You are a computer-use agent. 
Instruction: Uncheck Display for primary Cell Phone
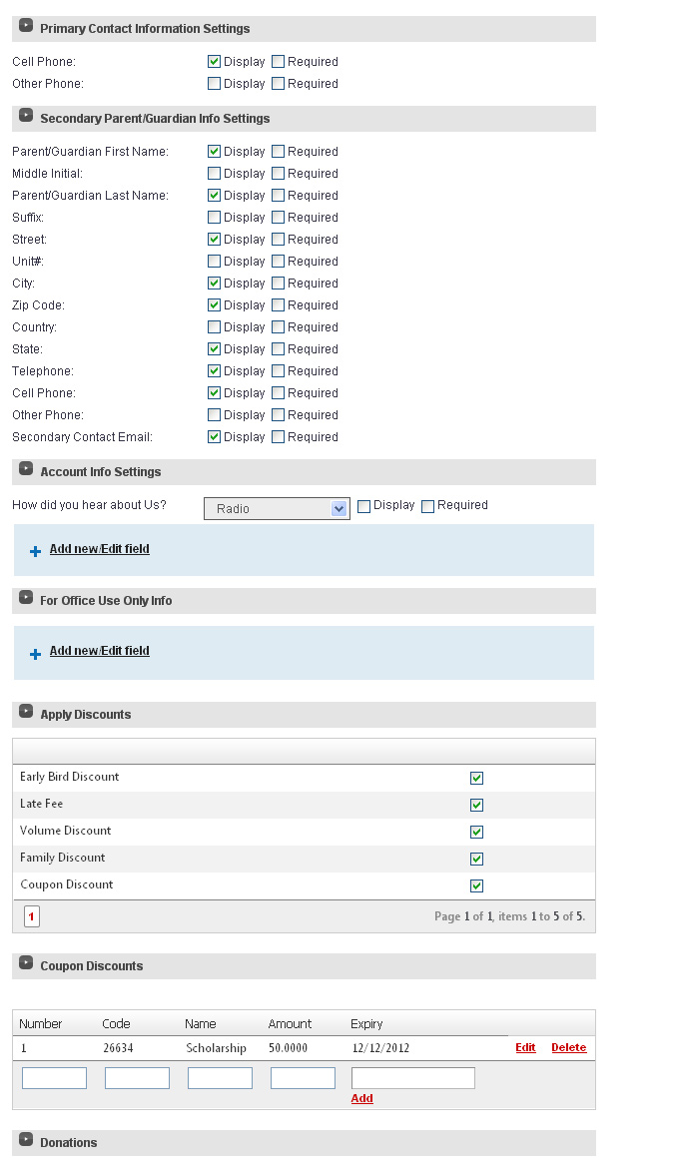tap(215, 62)
